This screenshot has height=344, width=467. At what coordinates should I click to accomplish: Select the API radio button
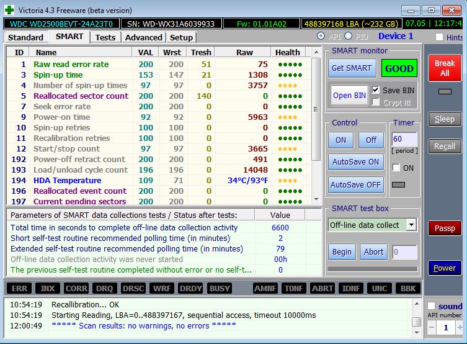pos(321,36)
